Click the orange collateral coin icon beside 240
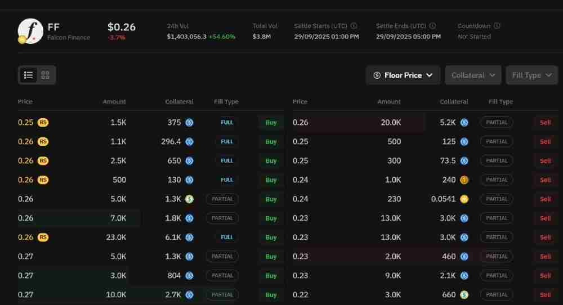 (464, 180)
